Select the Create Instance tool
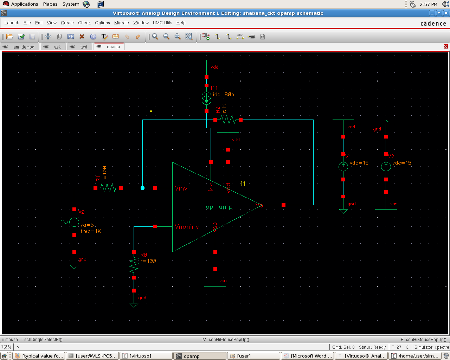This screenshot has width=450, height=360. (x=206, y=37)
